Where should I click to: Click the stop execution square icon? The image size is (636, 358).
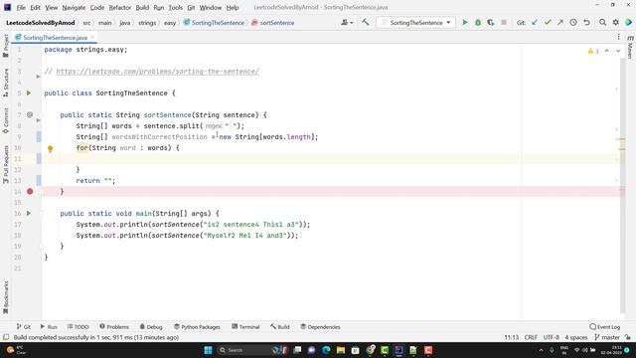(x=504, y=23)
